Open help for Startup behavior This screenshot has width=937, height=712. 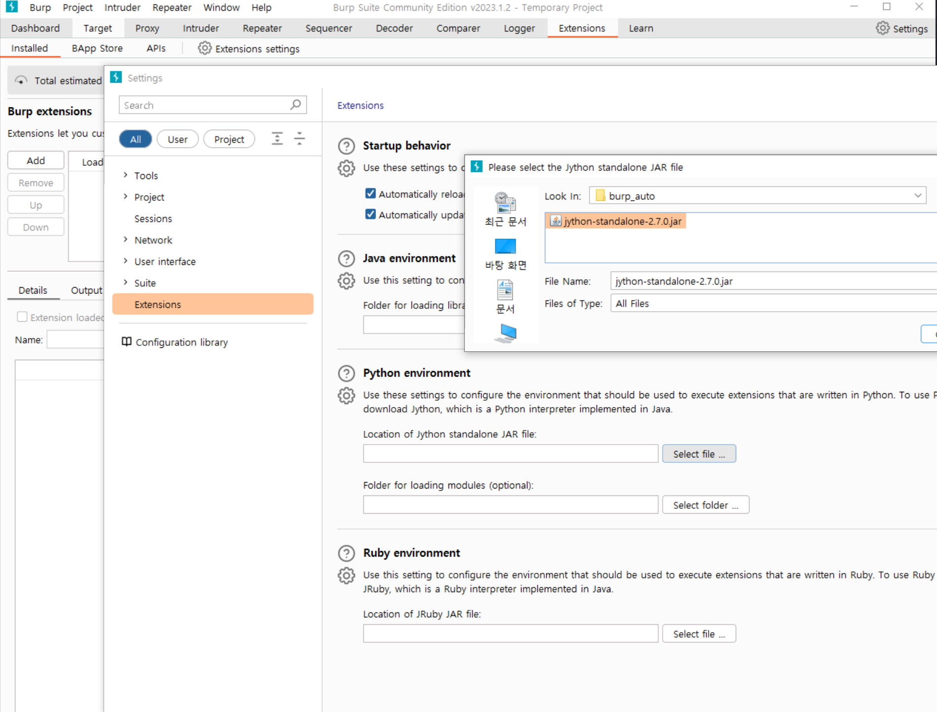point(346,146)
